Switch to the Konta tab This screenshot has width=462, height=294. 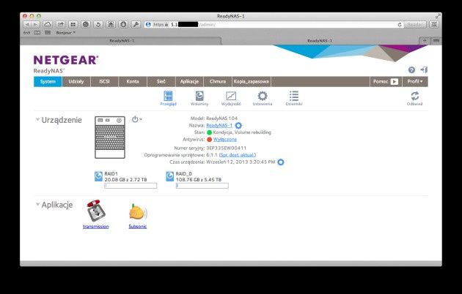click(133, 82)
